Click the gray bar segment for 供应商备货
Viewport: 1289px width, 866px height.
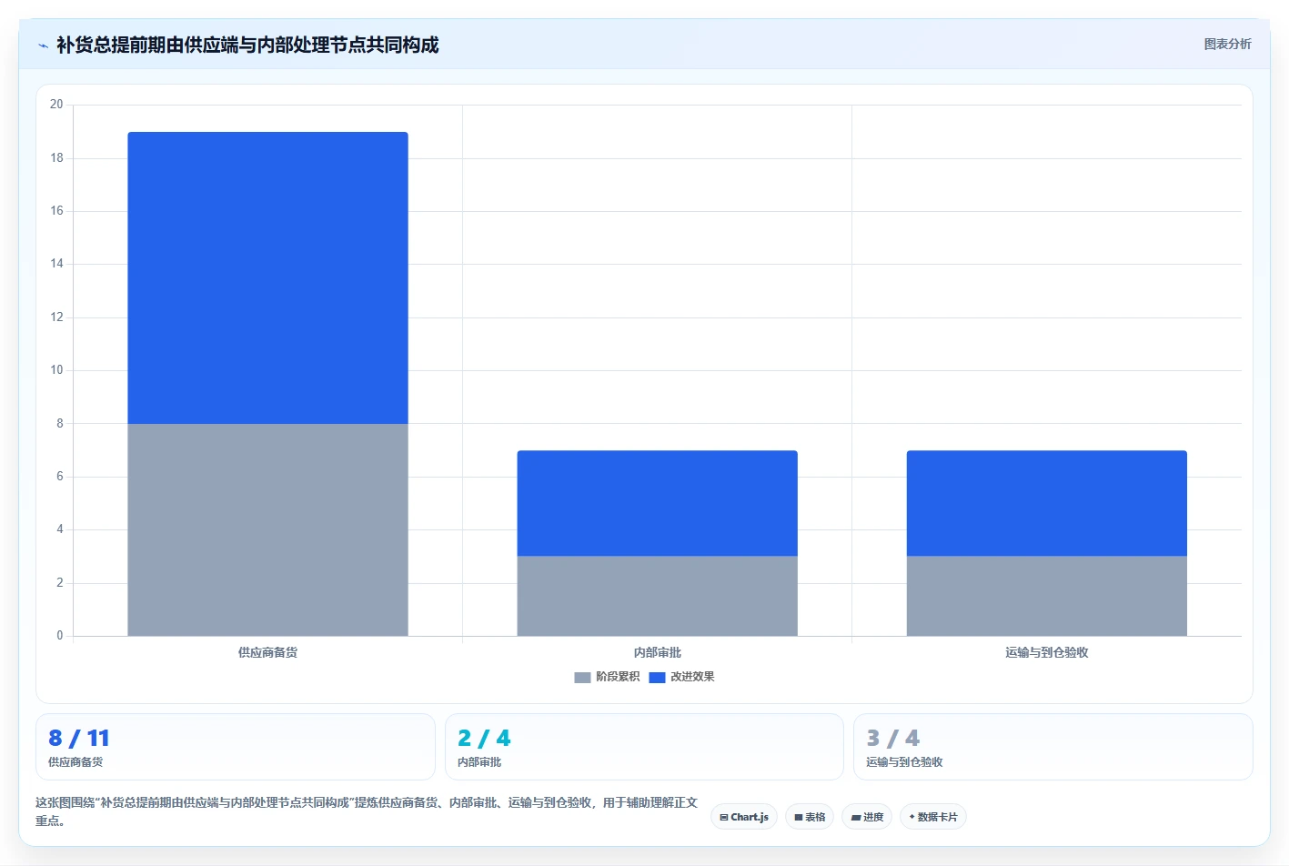click(267, 529)
